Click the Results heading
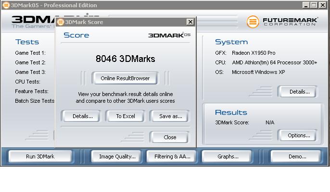 click(x=231, y=112)
